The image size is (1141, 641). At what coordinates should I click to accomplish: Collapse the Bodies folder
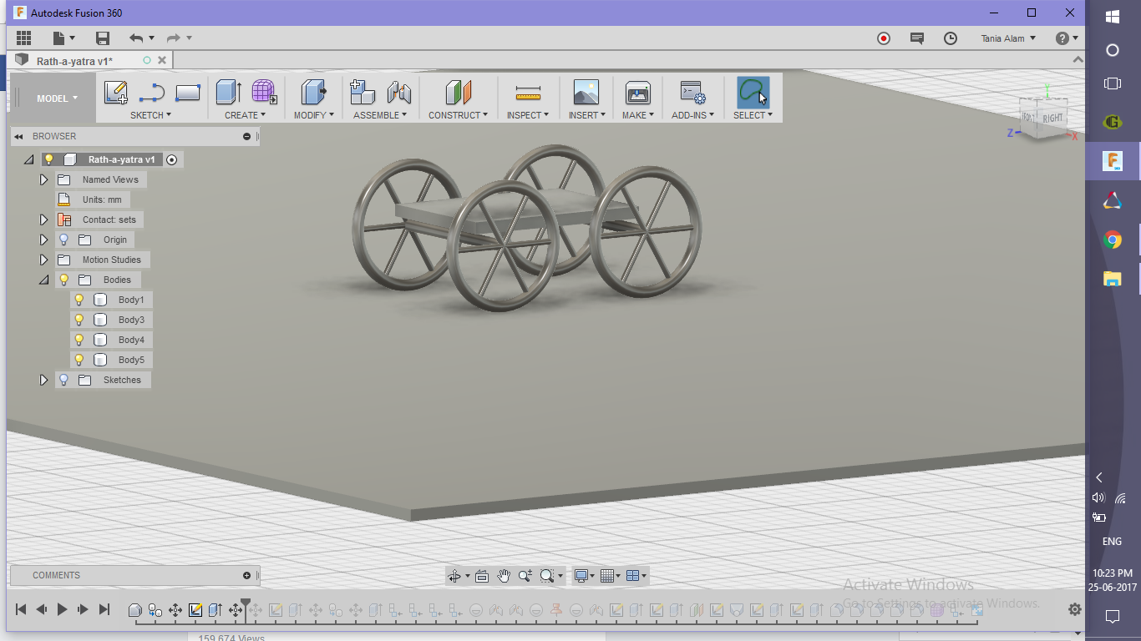pyautogui.click(x=43, y=280)
